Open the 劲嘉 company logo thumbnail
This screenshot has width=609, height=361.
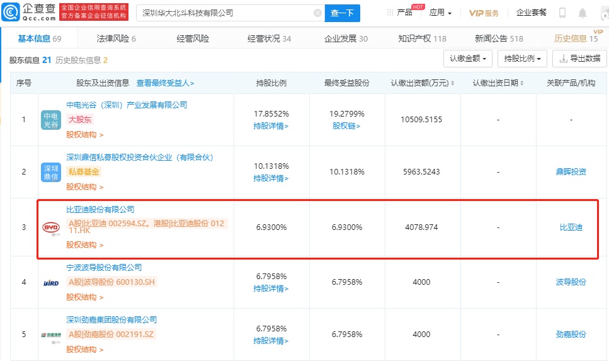click(x=51, y=335)
